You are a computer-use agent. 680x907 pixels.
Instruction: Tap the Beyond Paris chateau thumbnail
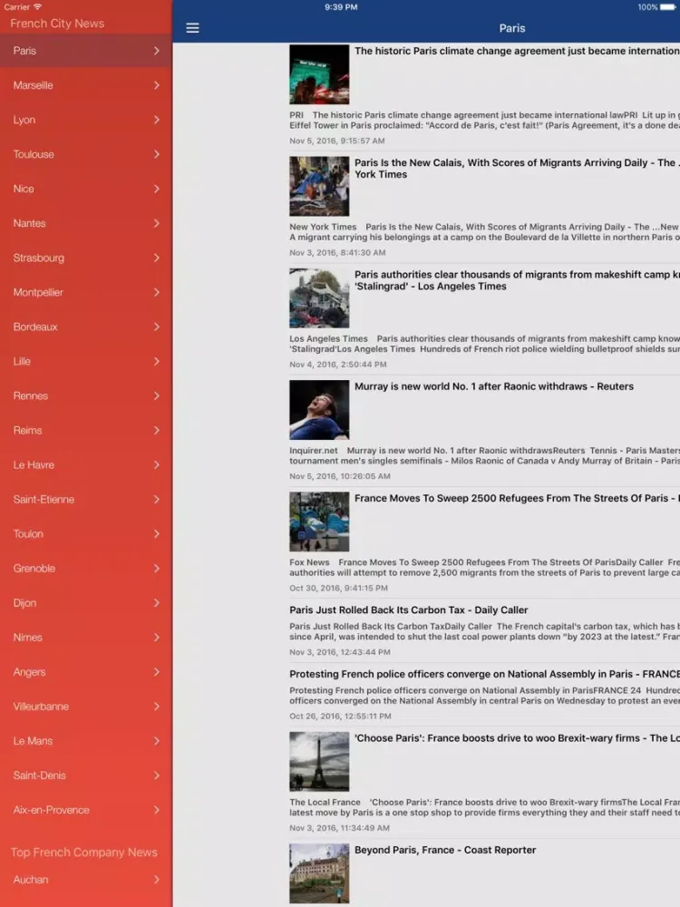(x=319, y=873)
